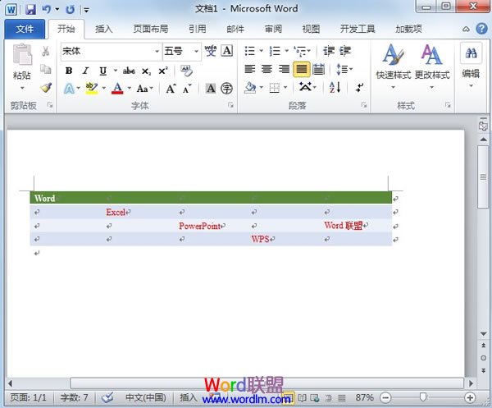Open the Editing (编辑) binoculars menu
This screenshot has height=408, width=492.
coord(471,66)
